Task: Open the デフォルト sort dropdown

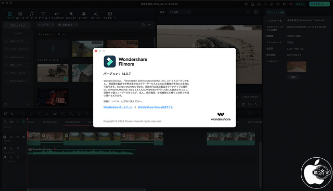Action: [x=45, y=34]
